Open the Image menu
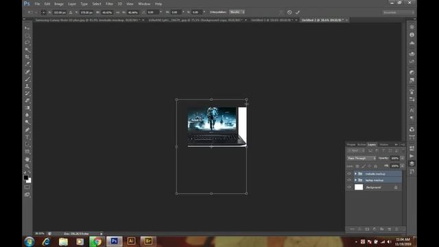Viewport: 439px width, 247px height. point(59,4)
